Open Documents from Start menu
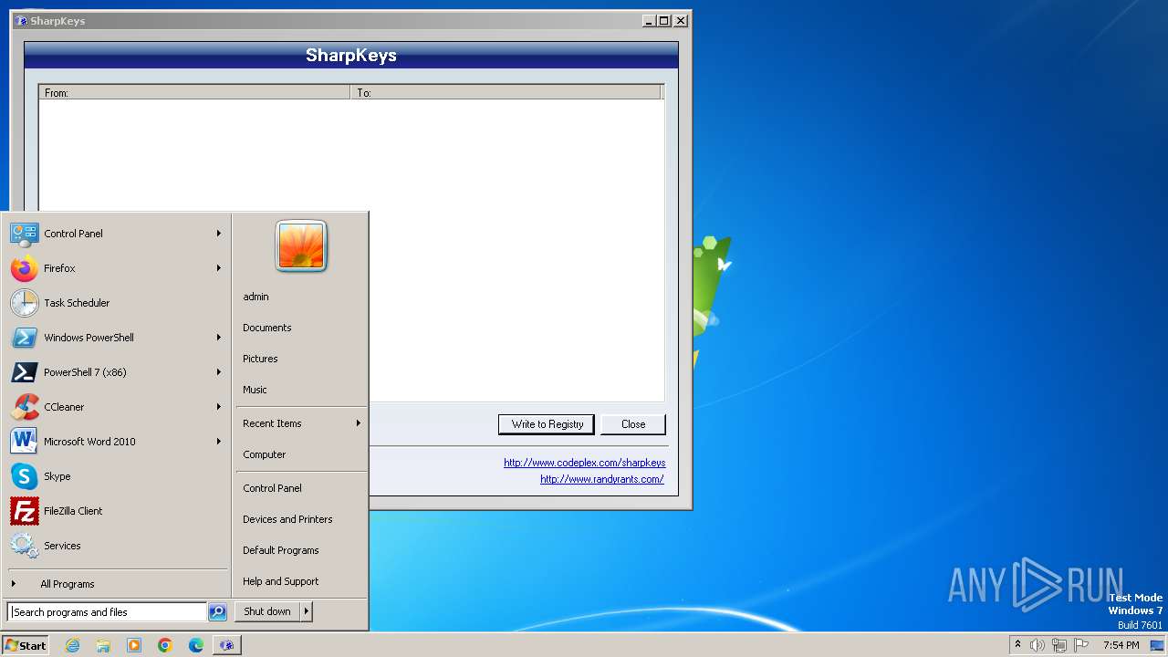1168x657 pixels. coord(301,328)
